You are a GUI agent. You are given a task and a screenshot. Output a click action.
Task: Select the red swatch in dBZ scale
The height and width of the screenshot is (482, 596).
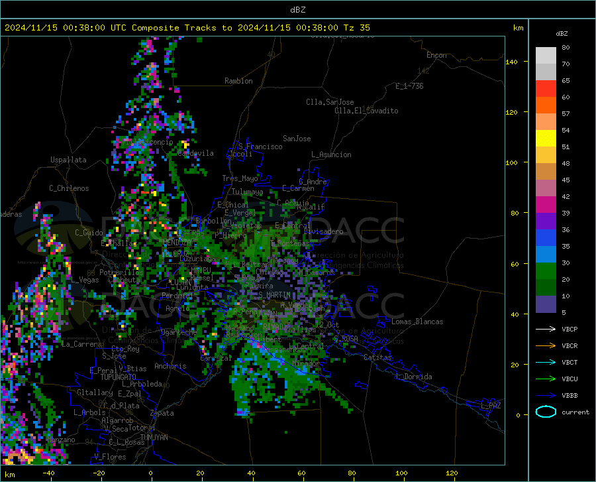[546, 89]
